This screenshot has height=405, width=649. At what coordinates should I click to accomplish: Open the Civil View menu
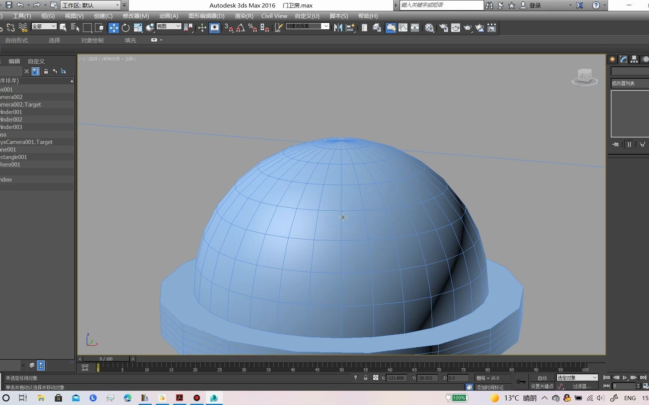[x=274, y=16]
